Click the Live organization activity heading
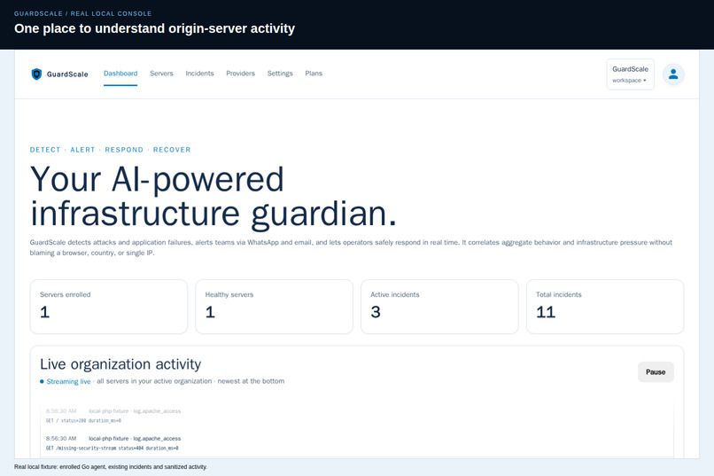 [x=120, y=364]
